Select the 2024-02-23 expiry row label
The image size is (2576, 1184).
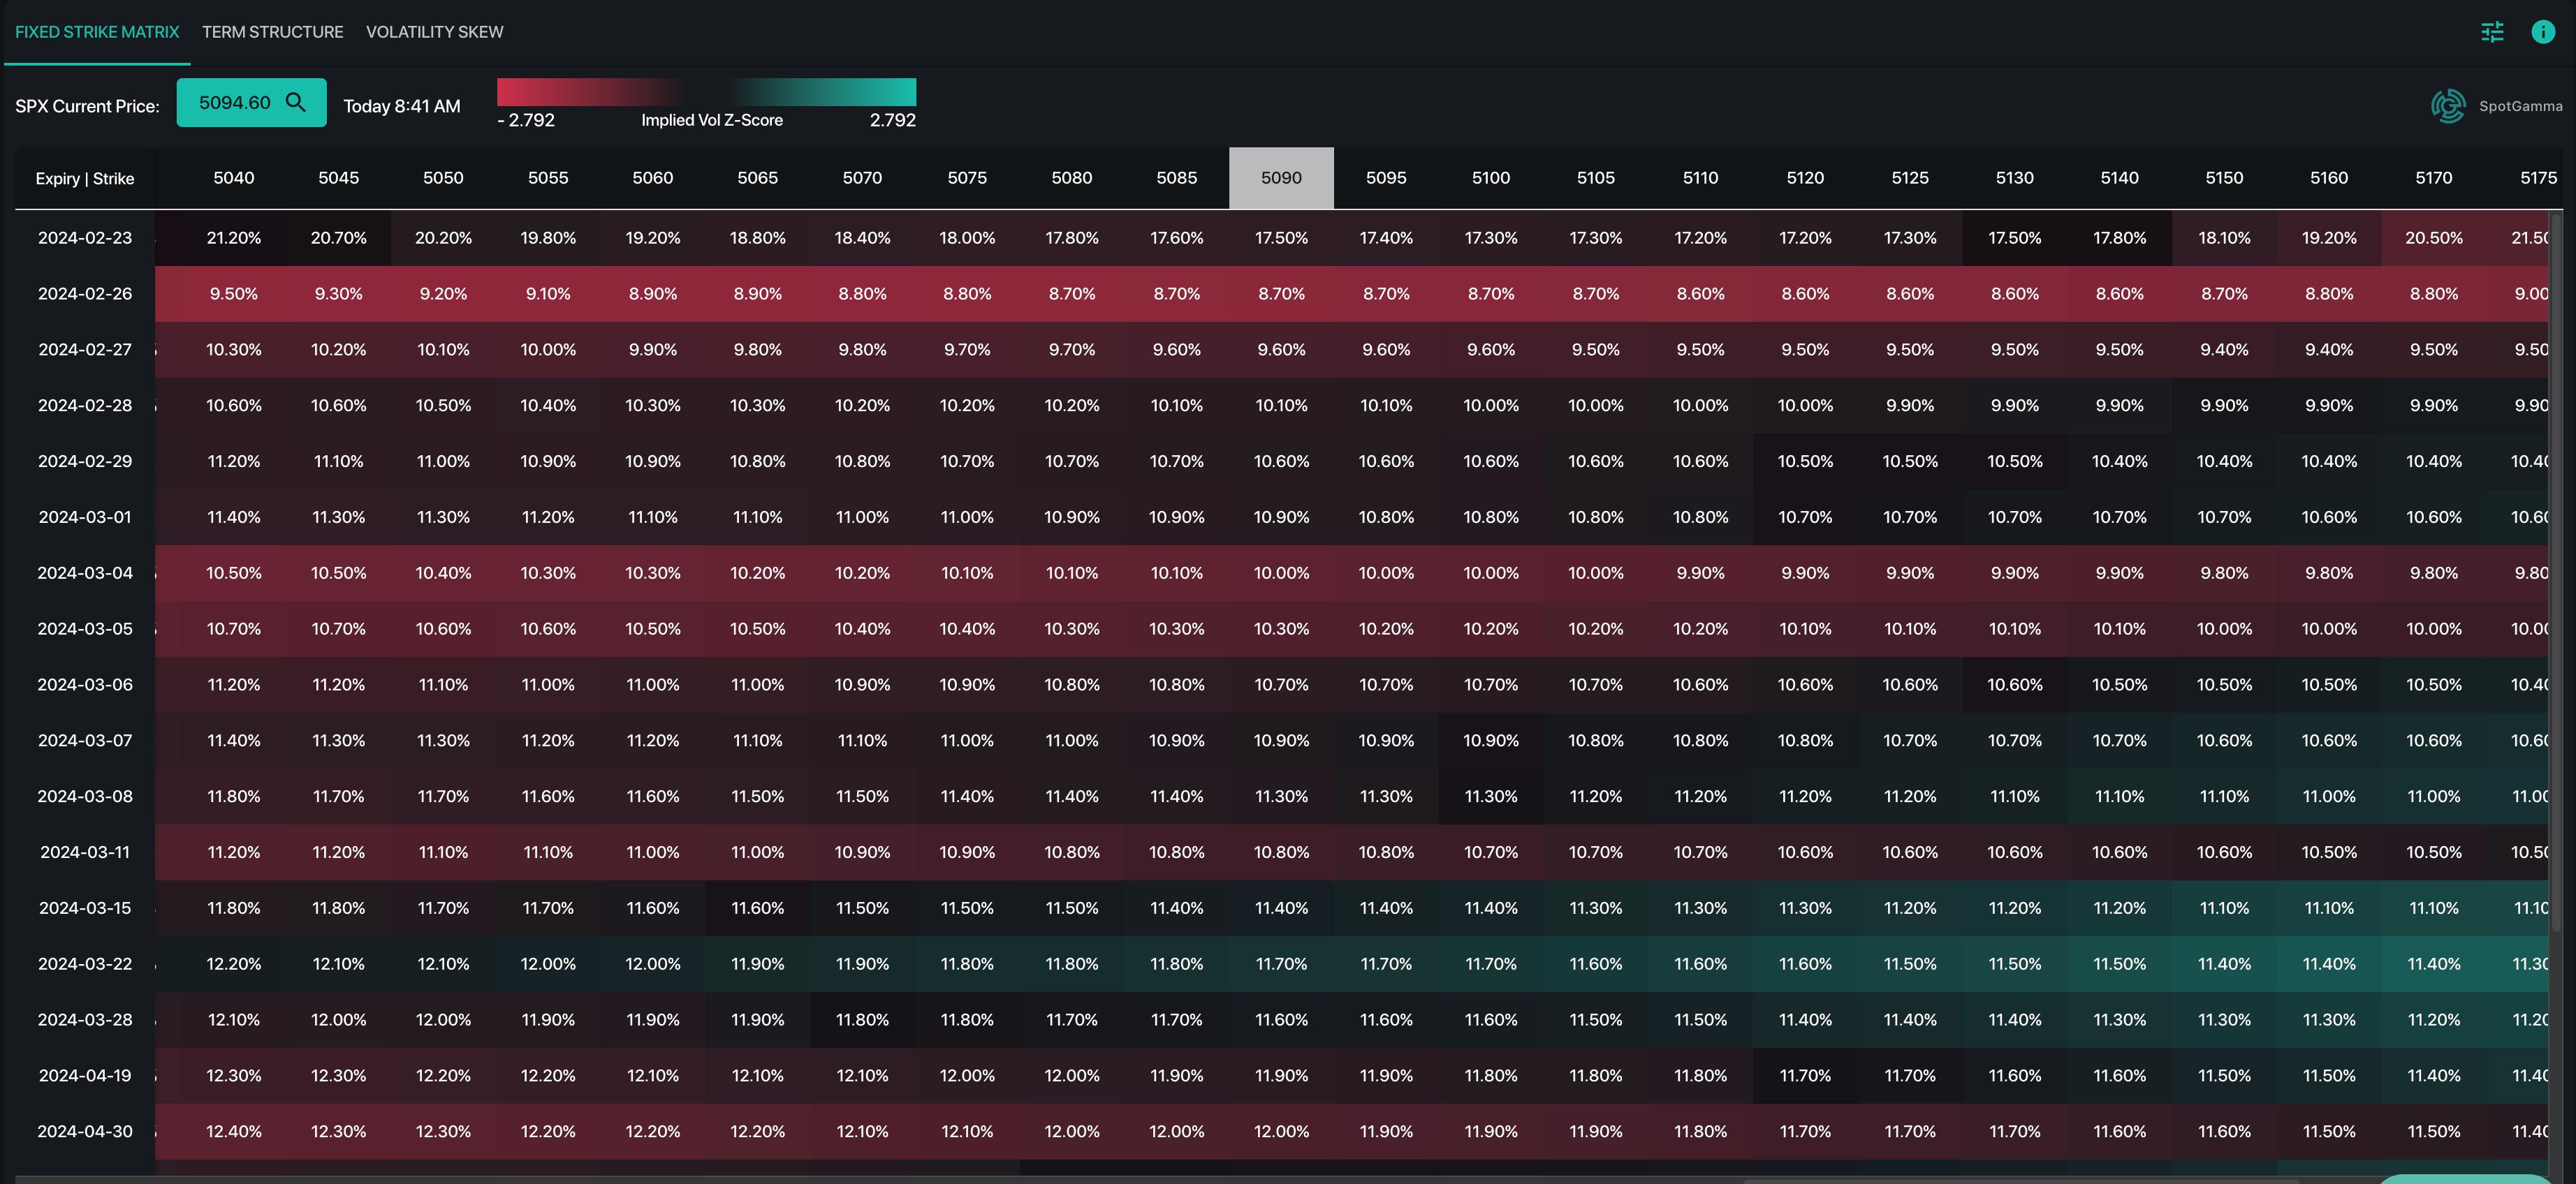point(85,238)
